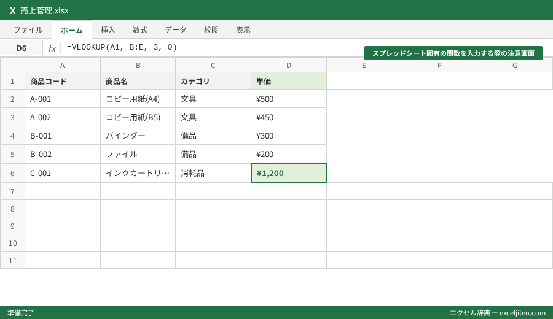Click the VLOOKUP formula bar text

click(x=122, y=47)
